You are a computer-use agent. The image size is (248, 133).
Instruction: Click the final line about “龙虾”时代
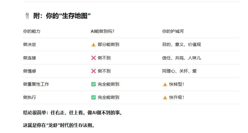(59, 125)
